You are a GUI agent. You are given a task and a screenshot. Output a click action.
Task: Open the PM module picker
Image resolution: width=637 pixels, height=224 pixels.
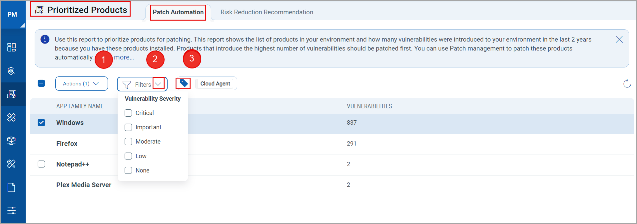(x=13, y=15)
